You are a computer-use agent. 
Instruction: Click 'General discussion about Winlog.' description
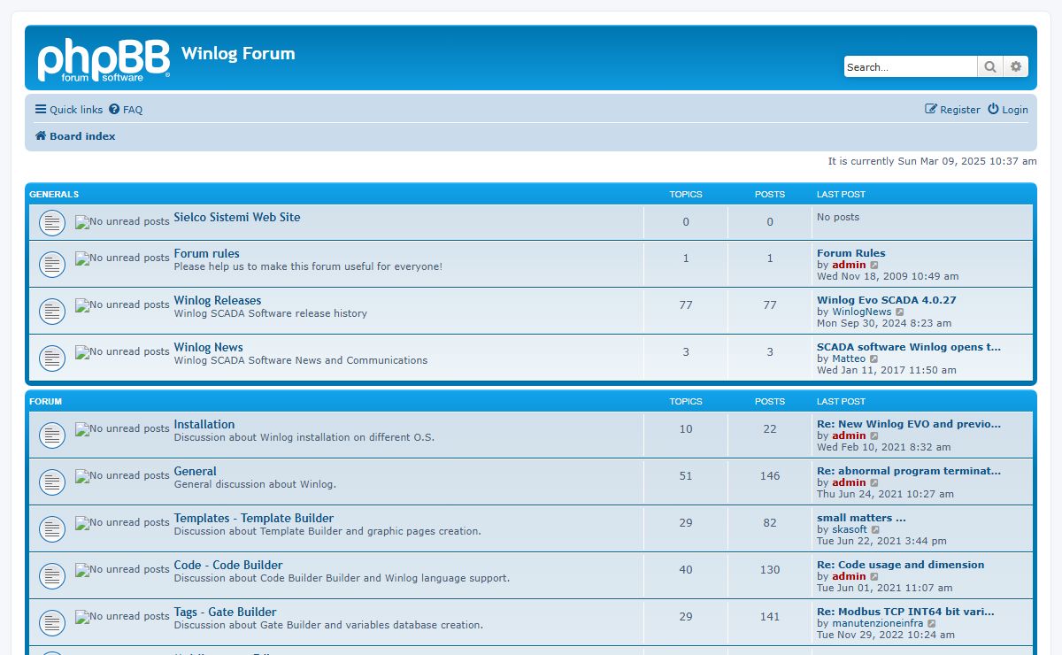coord(255,484)
